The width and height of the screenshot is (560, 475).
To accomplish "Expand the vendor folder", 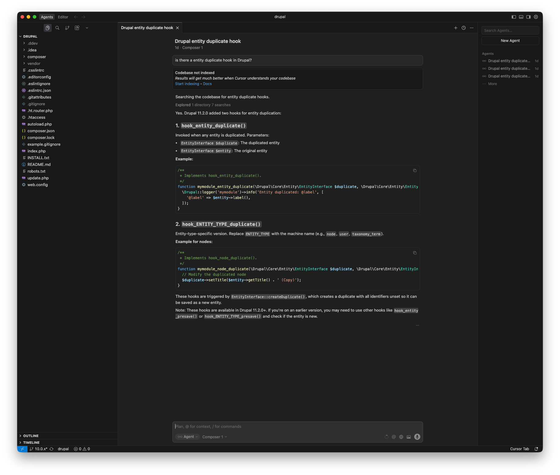I will [34, 64].
